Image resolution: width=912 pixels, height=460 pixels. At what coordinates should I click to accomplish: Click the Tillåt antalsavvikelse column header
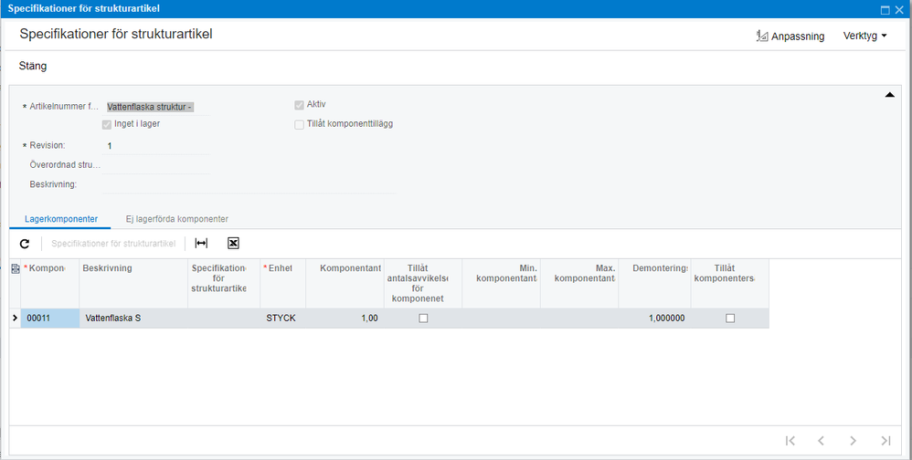coord(423,284)
